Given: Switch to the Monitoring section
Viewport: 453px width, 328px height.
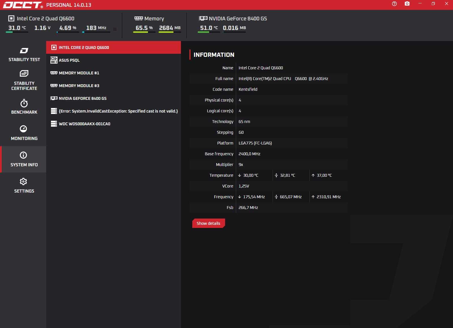Looking at the screenshot, I should tap(24, 133).
